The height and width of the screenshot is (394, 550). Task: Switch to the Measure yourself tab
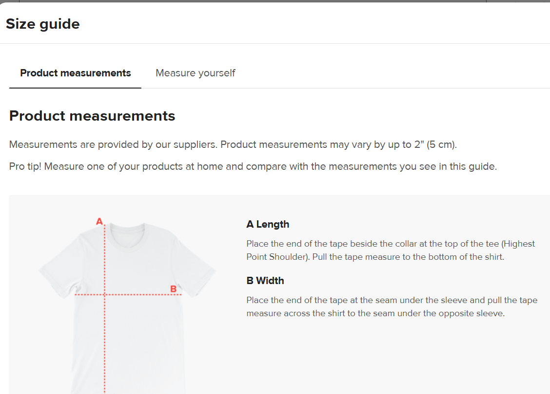coord(195,73)
